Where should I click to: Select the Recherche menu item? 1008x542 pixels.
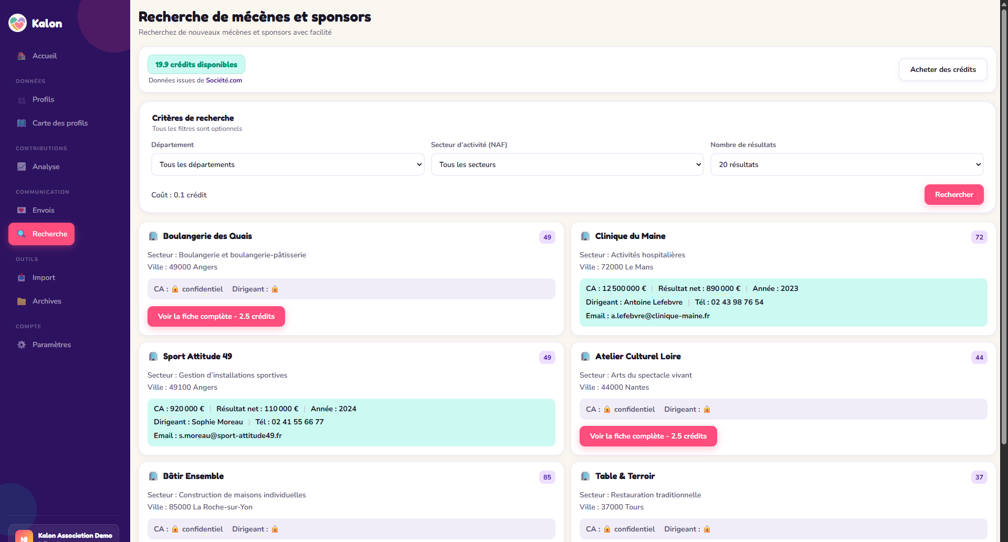pos(41,234)
